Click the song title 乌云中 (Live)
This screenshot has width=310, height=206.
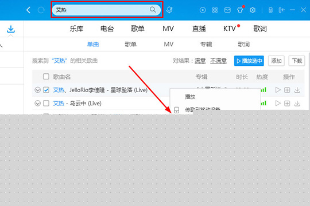(86, 103)
